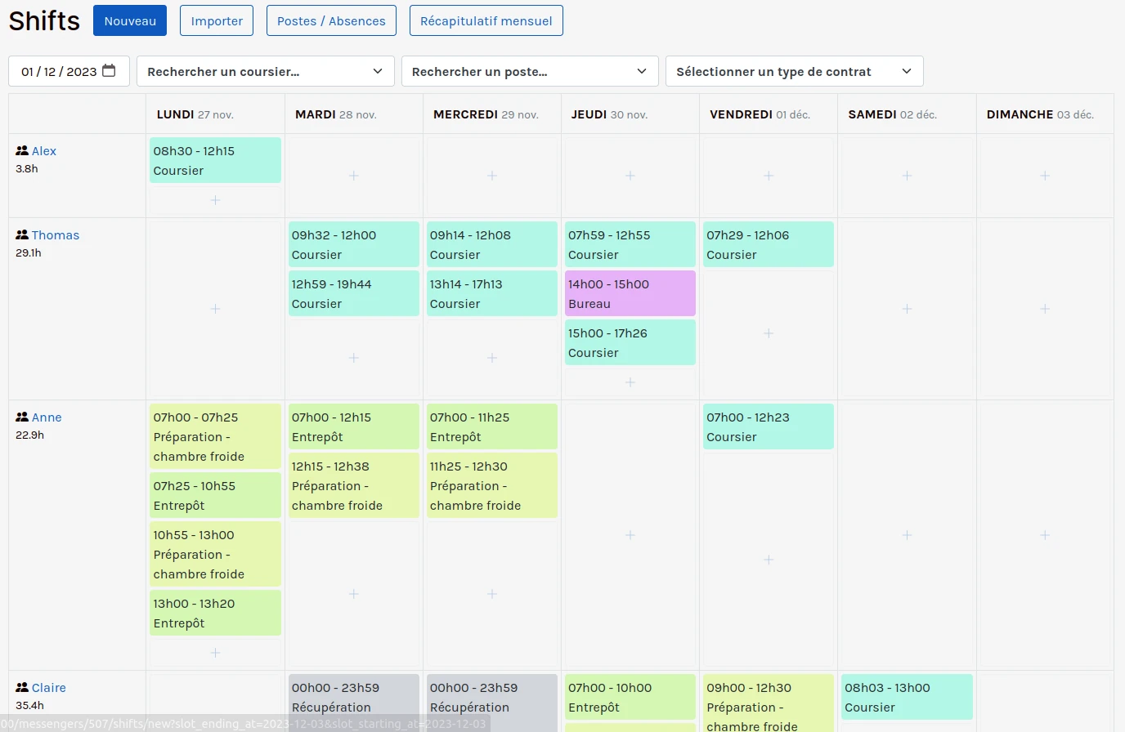Click the people icon next to Claire
1125x732 pixels.
(22, 688)
